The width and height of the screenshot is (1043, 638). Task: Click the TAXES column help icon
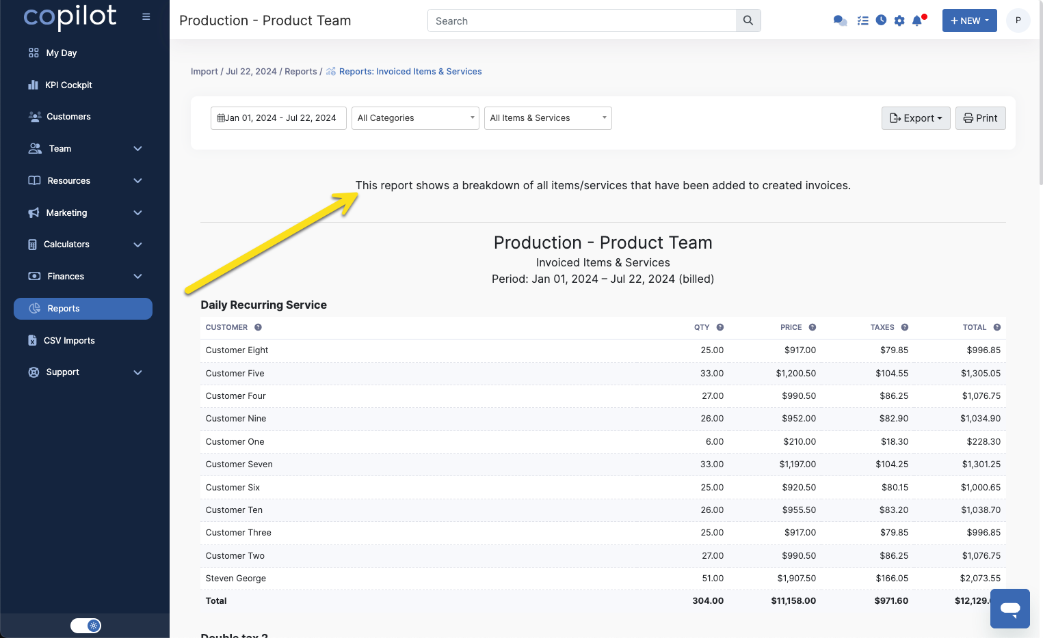pos(905,327)
